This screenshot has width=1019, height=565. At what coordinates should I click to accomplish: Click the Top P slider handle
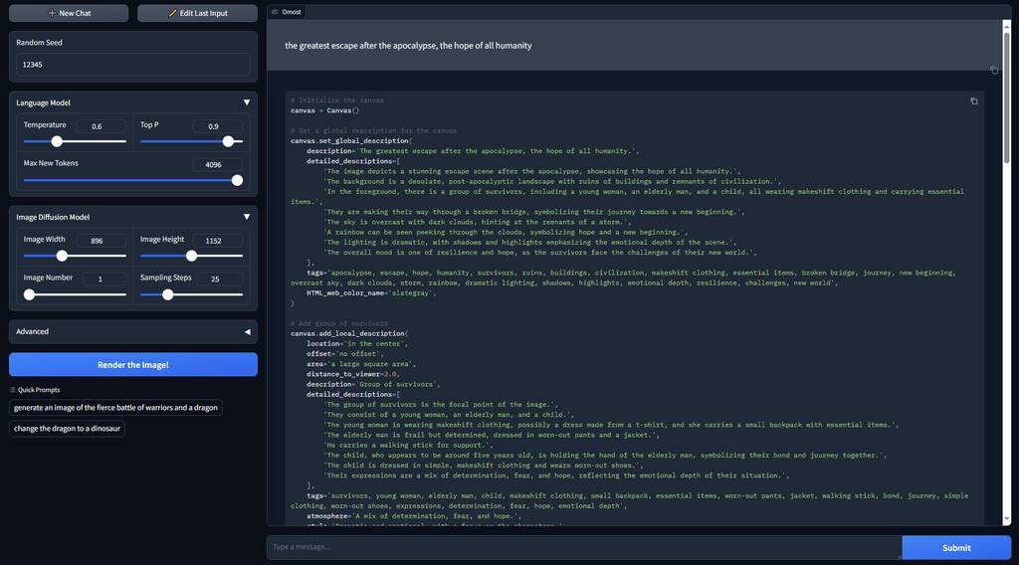pyautogui.click(x=228, y=141)
